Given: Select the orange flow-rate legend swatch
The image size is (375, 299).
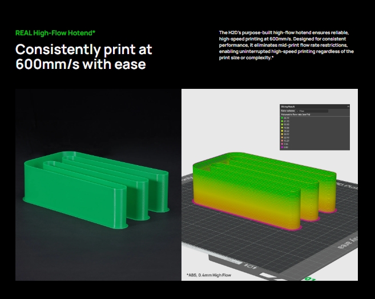Looking at the screenshot, I should (282, 138).
